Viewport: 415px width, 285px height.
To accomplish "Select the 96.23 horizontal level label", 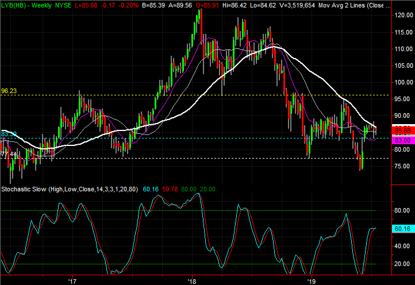I will (9, 91).
